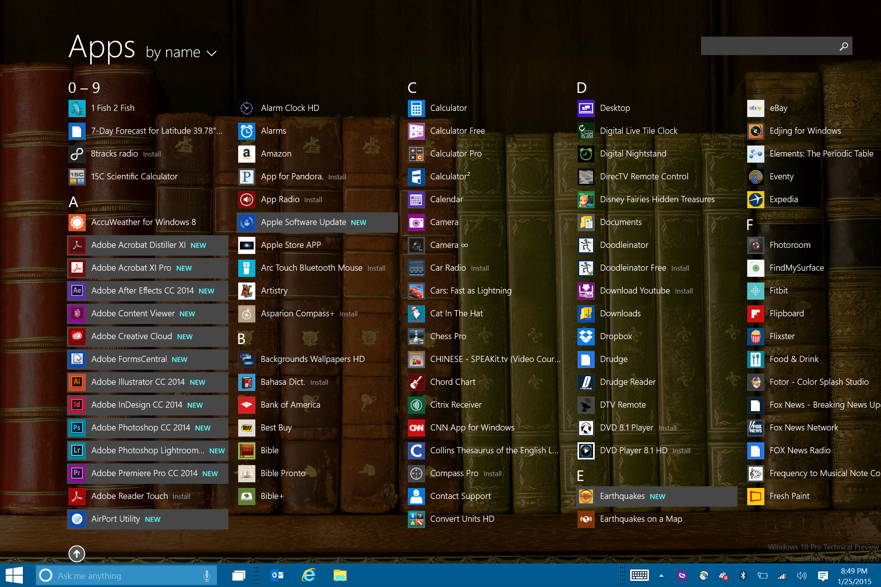
Task: Show hidden tray icons arrow
Action: [x=661, y=576]
